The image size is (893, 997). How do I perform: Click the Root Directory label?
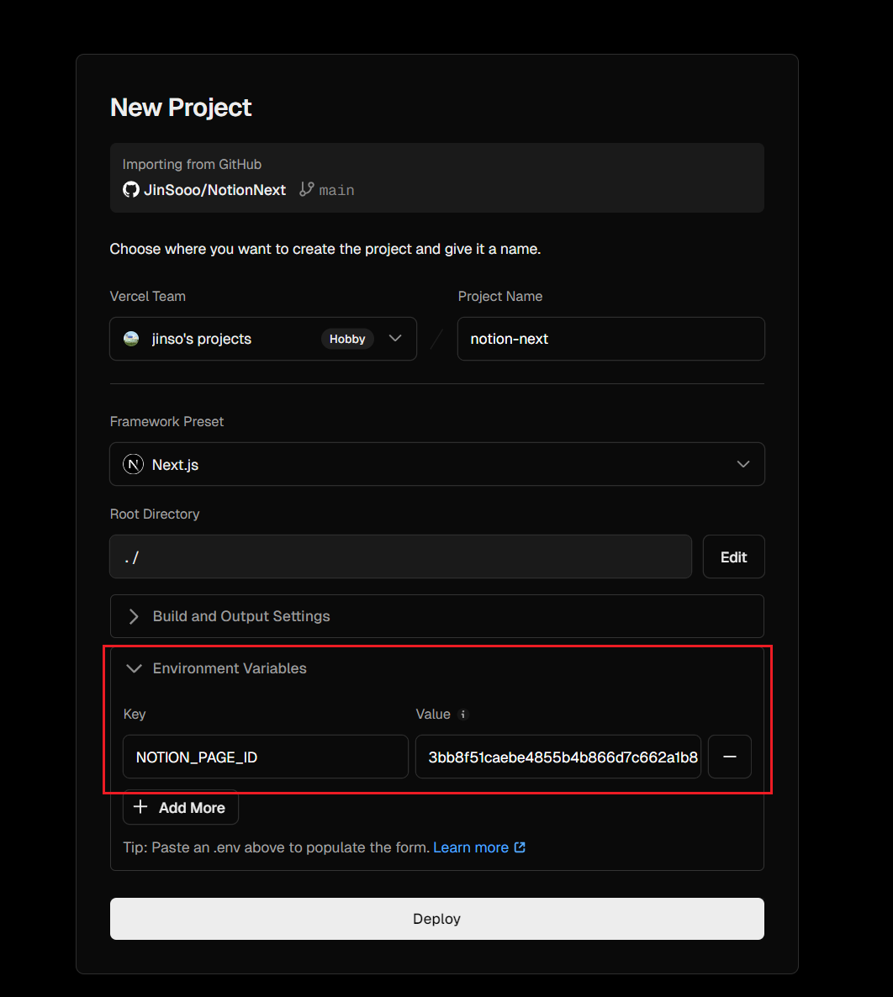155,514
